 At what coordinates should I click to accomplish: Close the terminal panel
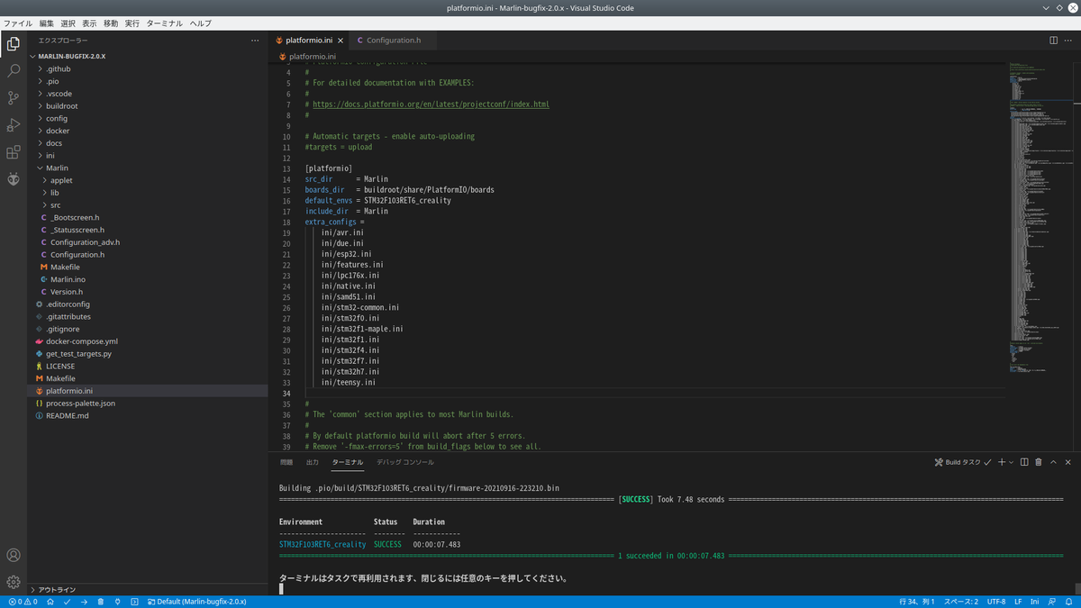point(1068,462)
